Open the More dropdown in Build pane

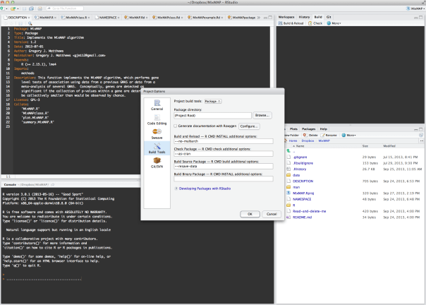336,23
